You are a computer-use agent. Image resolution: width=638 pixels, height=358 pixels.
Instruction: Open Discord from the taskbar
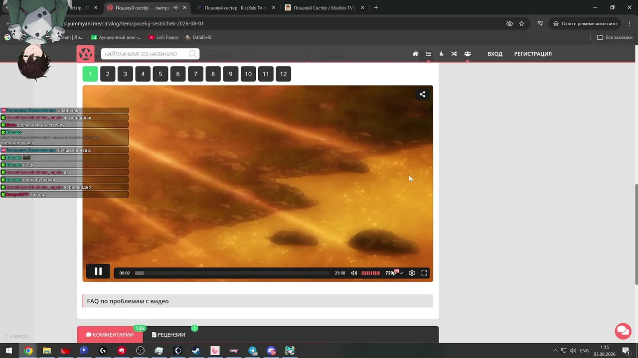coord(271,351)
